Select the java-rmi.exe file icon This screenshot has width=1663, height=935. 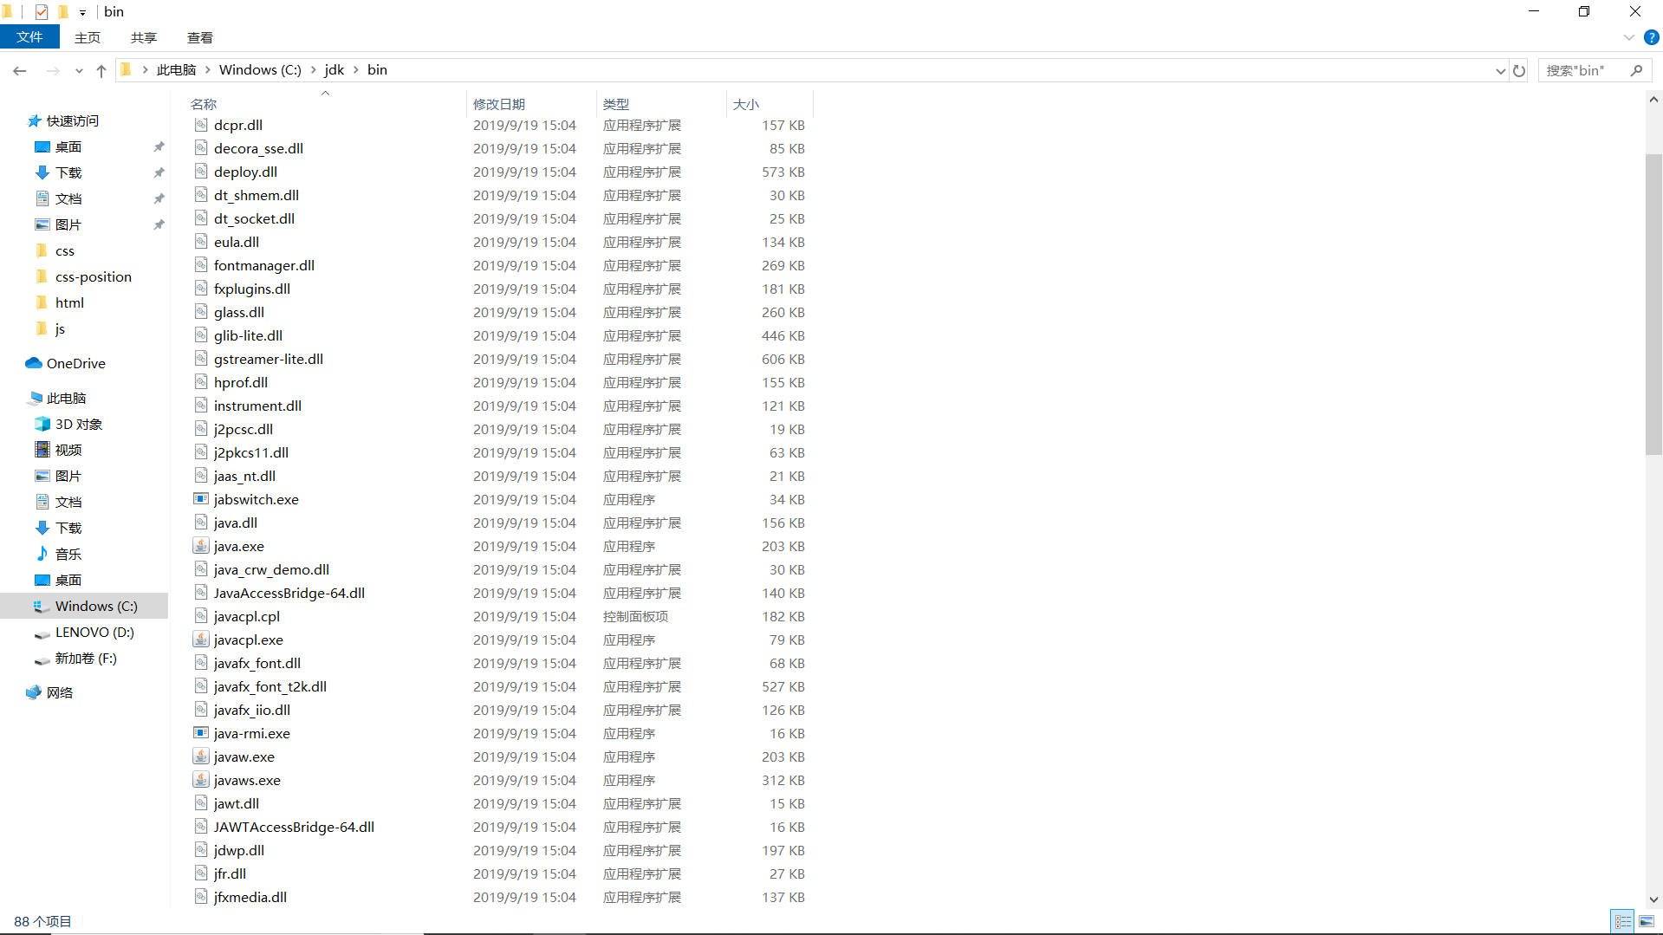(x=201, y=733)
